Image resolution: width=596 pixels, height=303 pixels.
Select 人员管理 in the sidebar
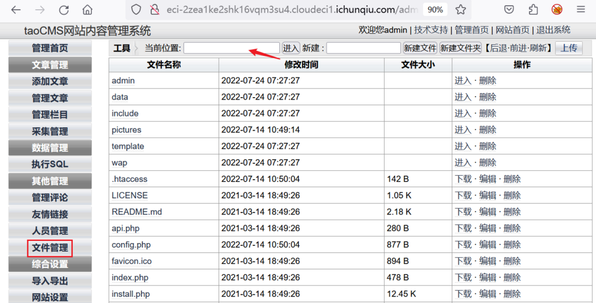[50, 231]
